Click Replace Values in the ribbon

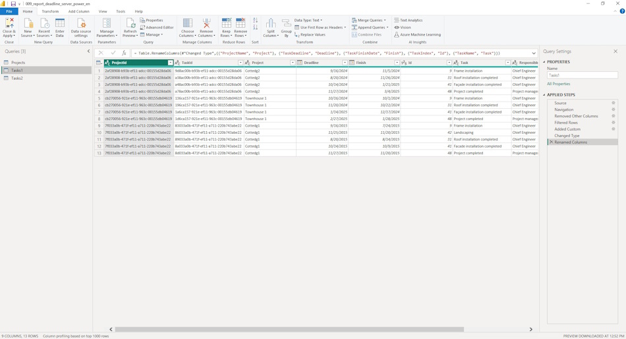tap(310, 35)
